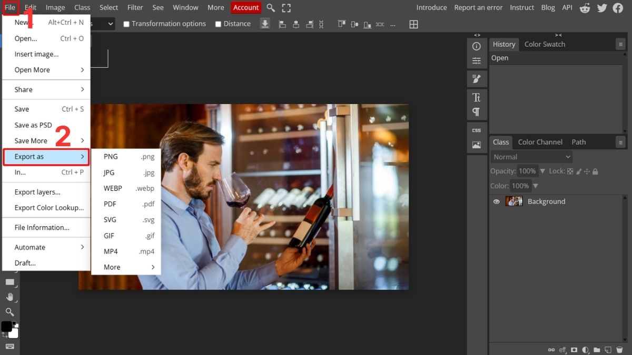Toggle lock image pixels brush icon

point(579,171)
